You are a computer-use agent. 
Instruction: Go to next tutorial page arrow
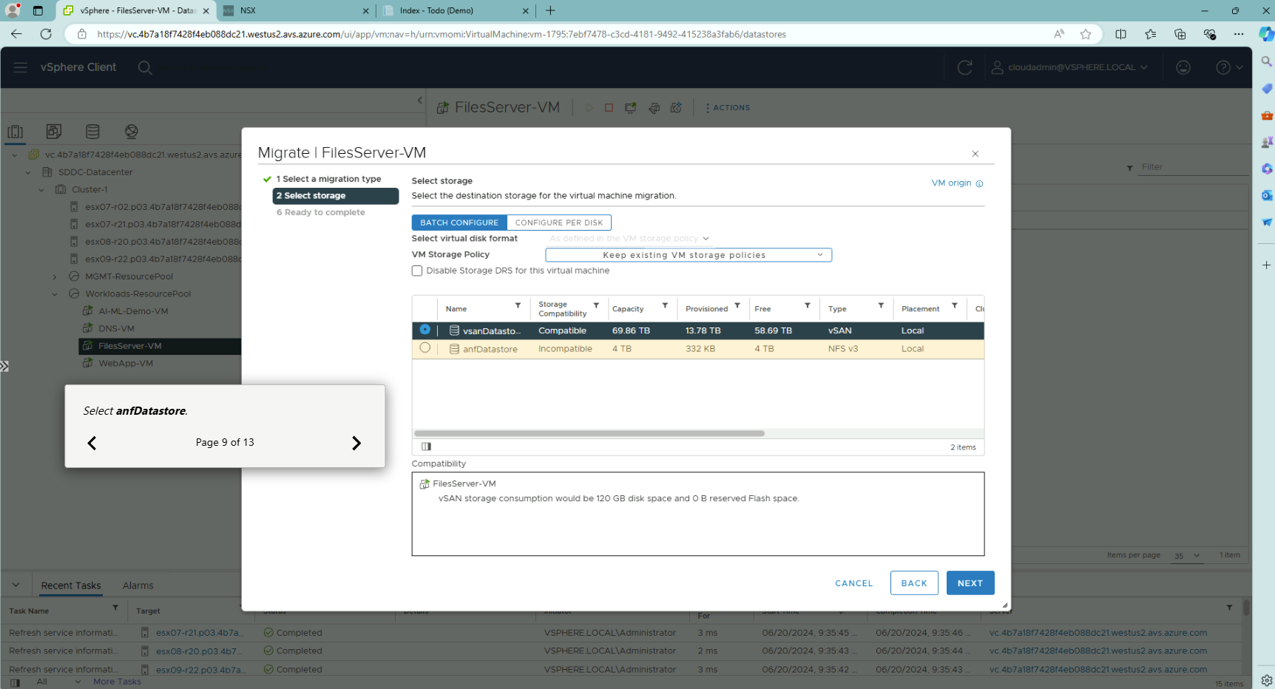pyautogui.click(x=356, y=443)
